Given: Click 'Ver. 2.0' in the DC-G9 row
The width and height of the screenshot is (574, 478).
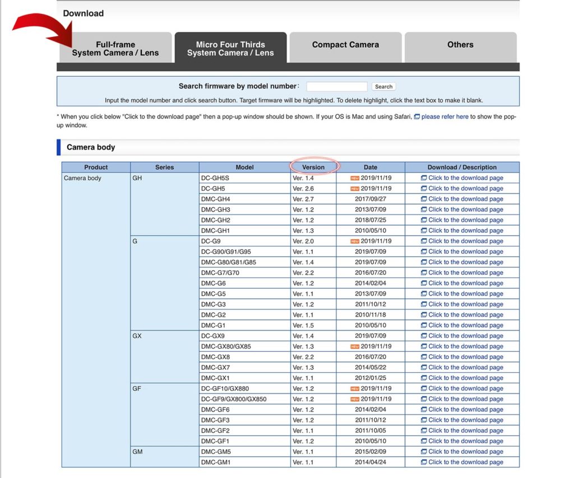Looking at the screenshot, I should 303,241.
